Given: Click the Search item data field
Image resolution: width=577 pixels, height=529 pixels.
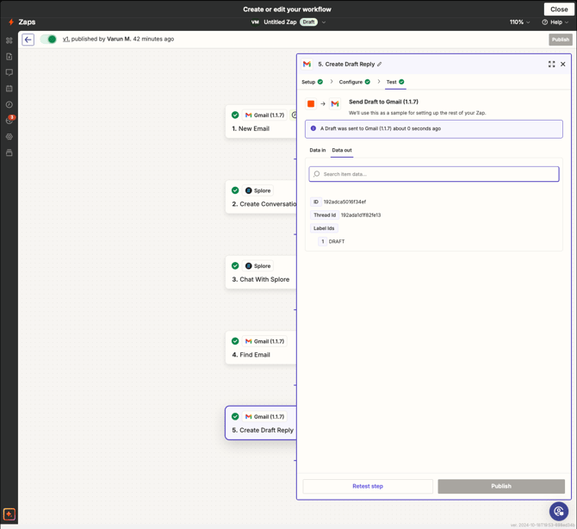Looking at the screenshot, I should 434,174.
